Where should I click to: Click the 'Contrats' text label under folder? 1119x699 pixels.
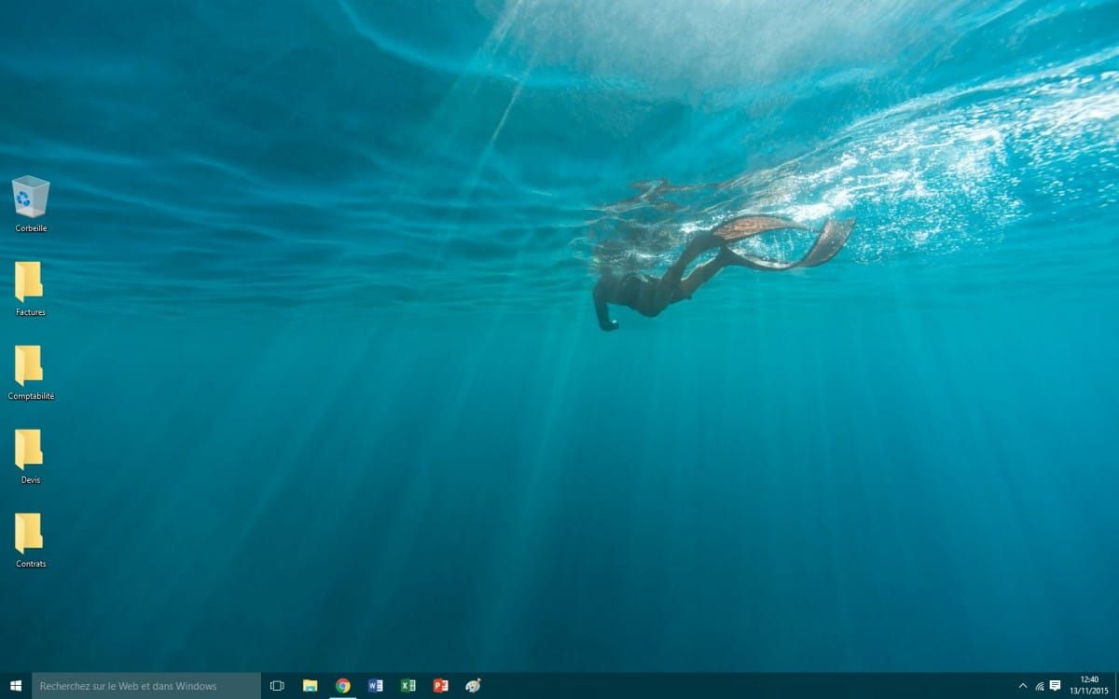pyautogui.click(x=31, y=564)
